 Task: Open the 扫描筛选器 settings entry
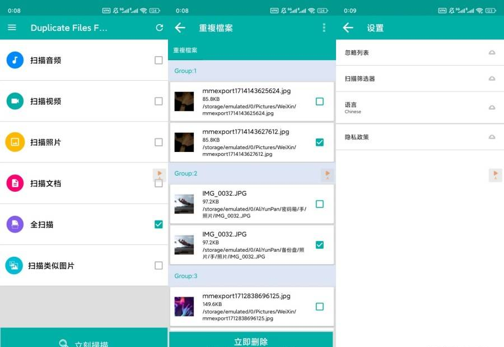click(420, 78)
